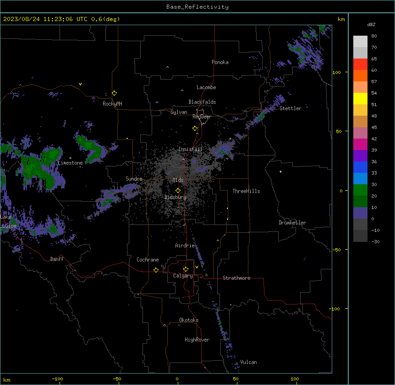Image resolution: width=395 pixels, height=385 pixels.
Task: Click the timestamp 2023/08/24 11:23:06 UTC
Action: coord(45,19)
